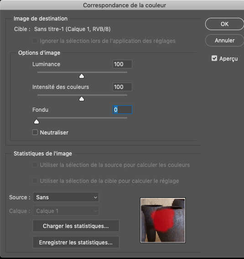Click the Intensité des couleurs slider handle

[x=82, y=99]
